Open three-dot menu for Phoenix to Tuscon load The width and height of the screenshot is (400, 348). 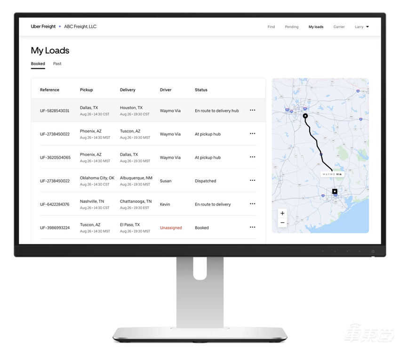pyautogui.click(x=252, y=134)
